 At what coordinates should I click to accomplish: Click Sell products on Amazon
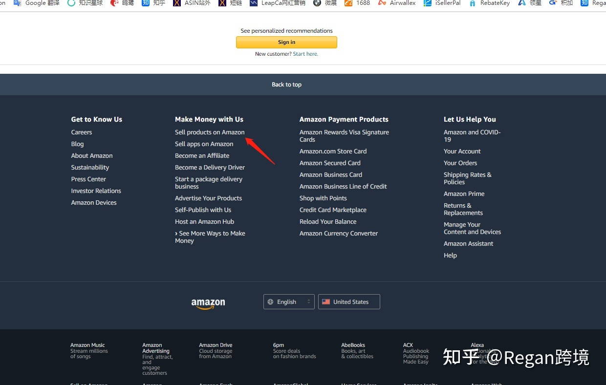(210, 132)
